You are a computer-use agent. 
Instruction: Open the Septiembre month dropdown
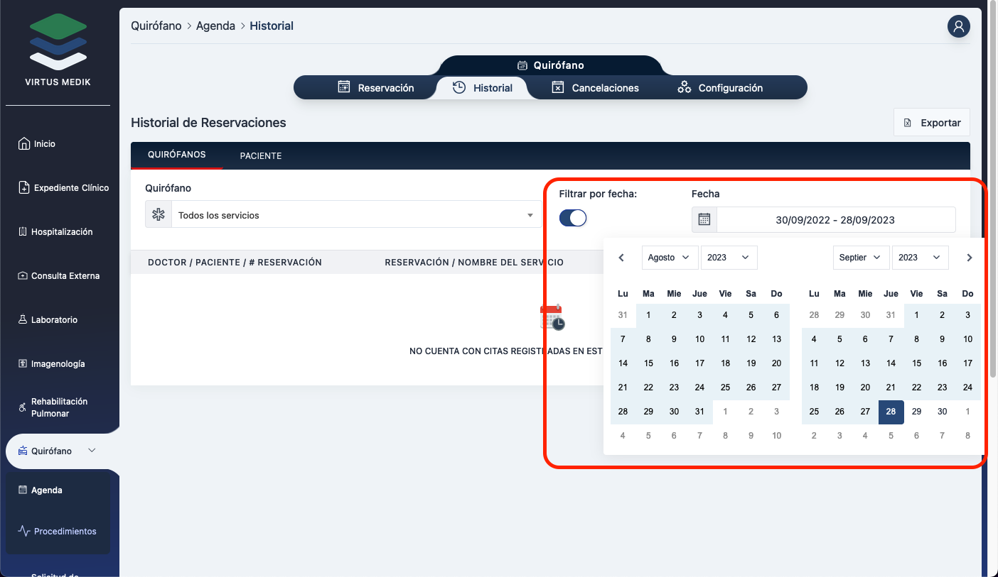861,258
